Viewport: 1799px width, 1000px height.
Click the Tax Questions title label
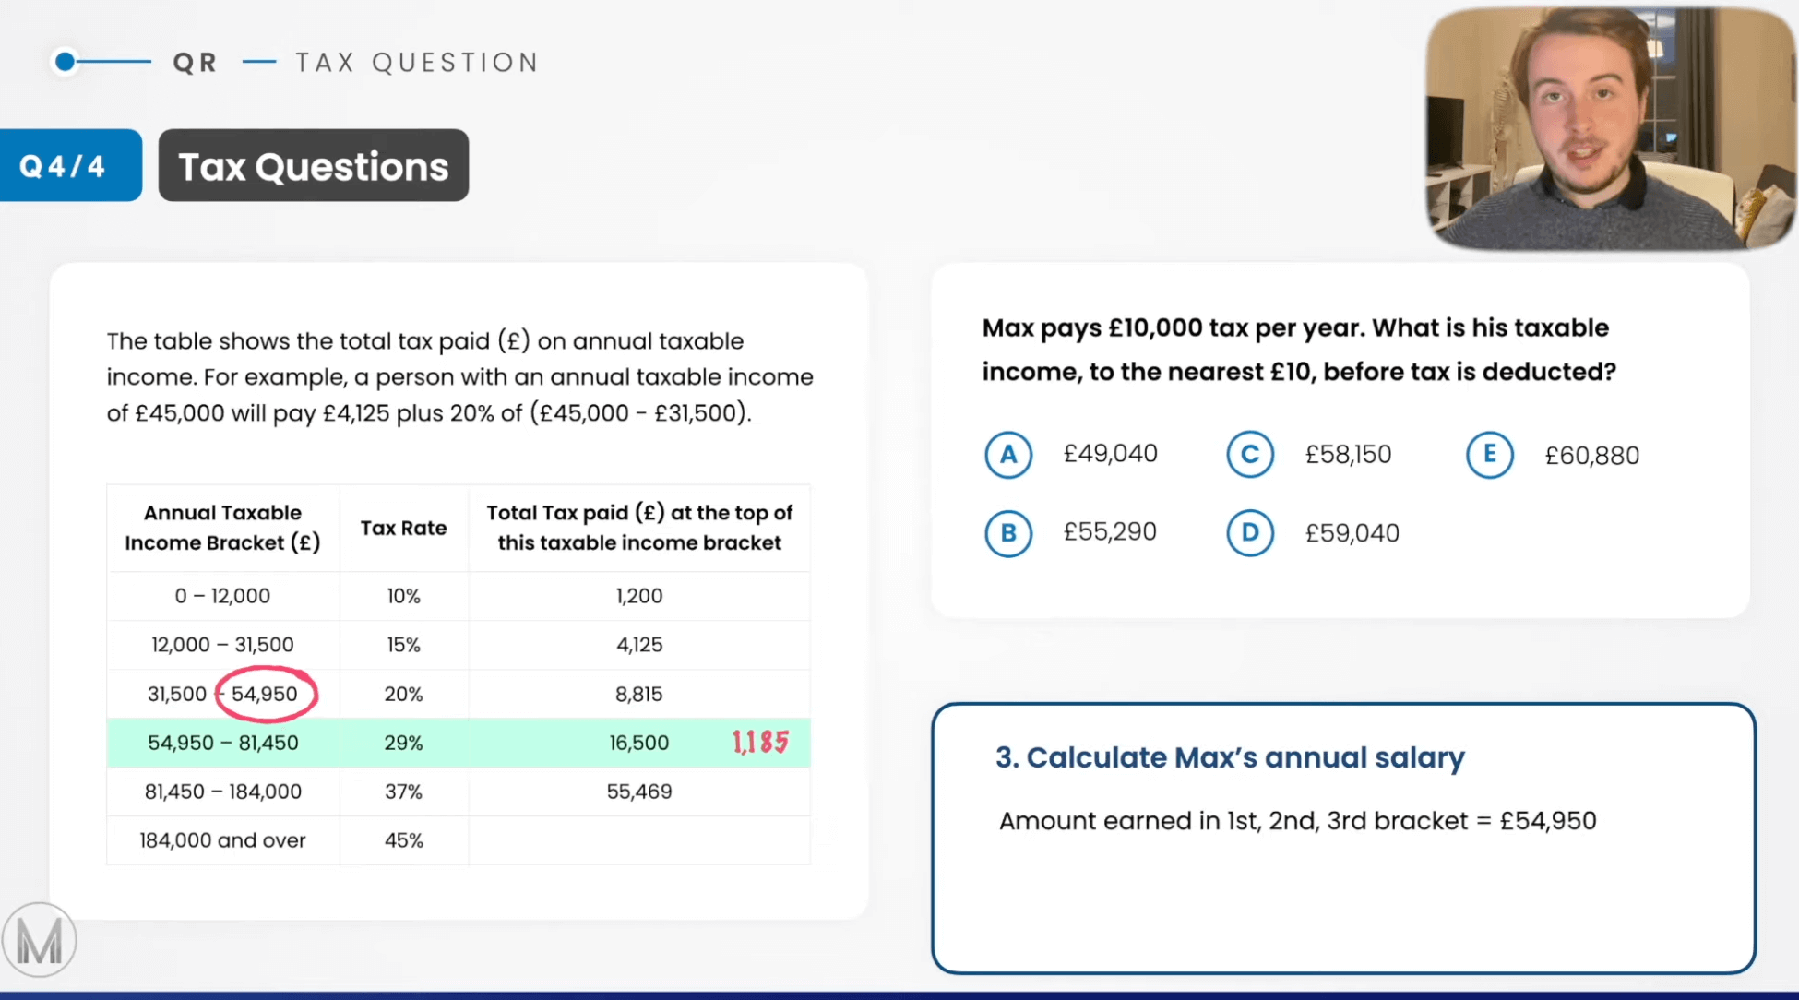(314, 166)
